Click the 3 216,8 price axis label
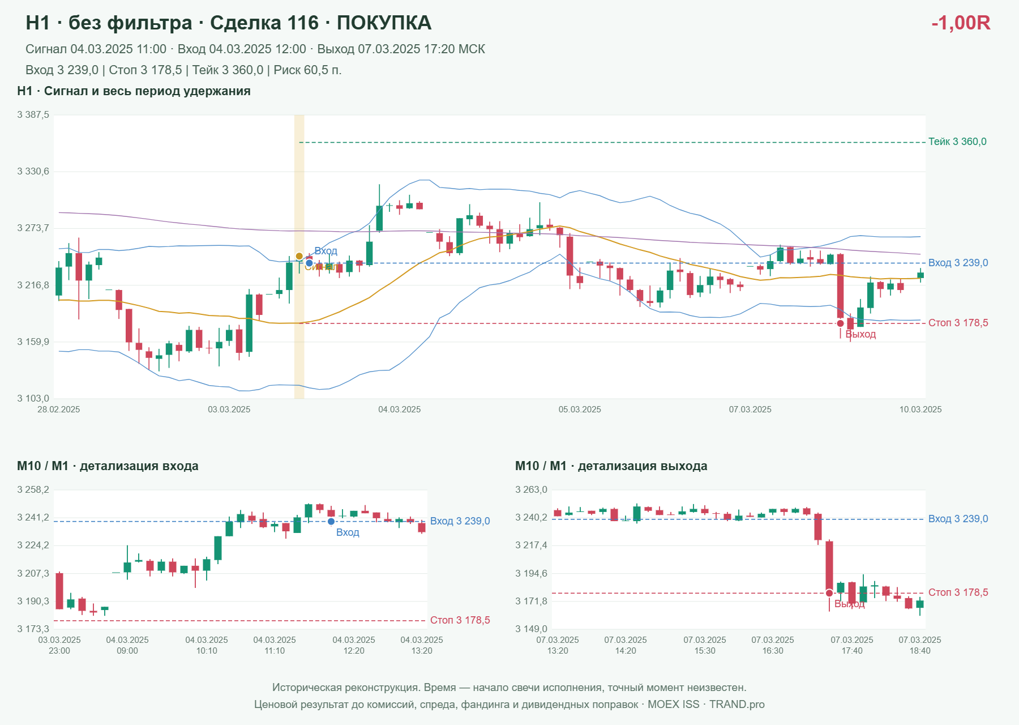The image size is (1019, 725). pos(33,285)
